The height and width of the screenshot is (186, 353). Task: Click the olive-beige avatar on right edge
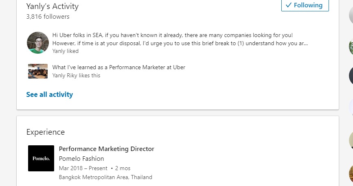pos(351,141)
